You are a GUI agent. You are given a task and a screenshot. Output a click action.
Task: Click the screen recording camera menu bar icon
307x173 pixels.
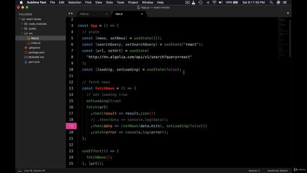point(188,2)
